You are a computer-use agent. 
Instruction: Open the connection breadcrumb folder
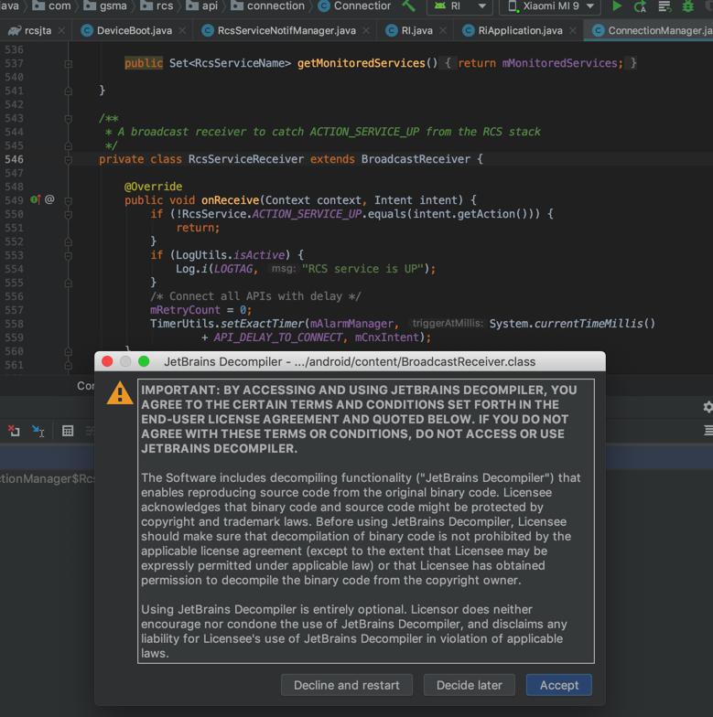pyautogui.click(x=267, y=5)
